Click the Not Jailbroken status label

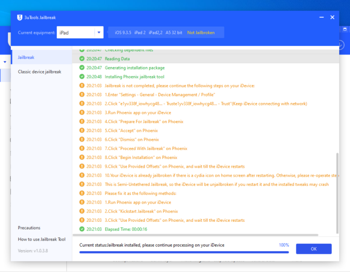[201, 32]
